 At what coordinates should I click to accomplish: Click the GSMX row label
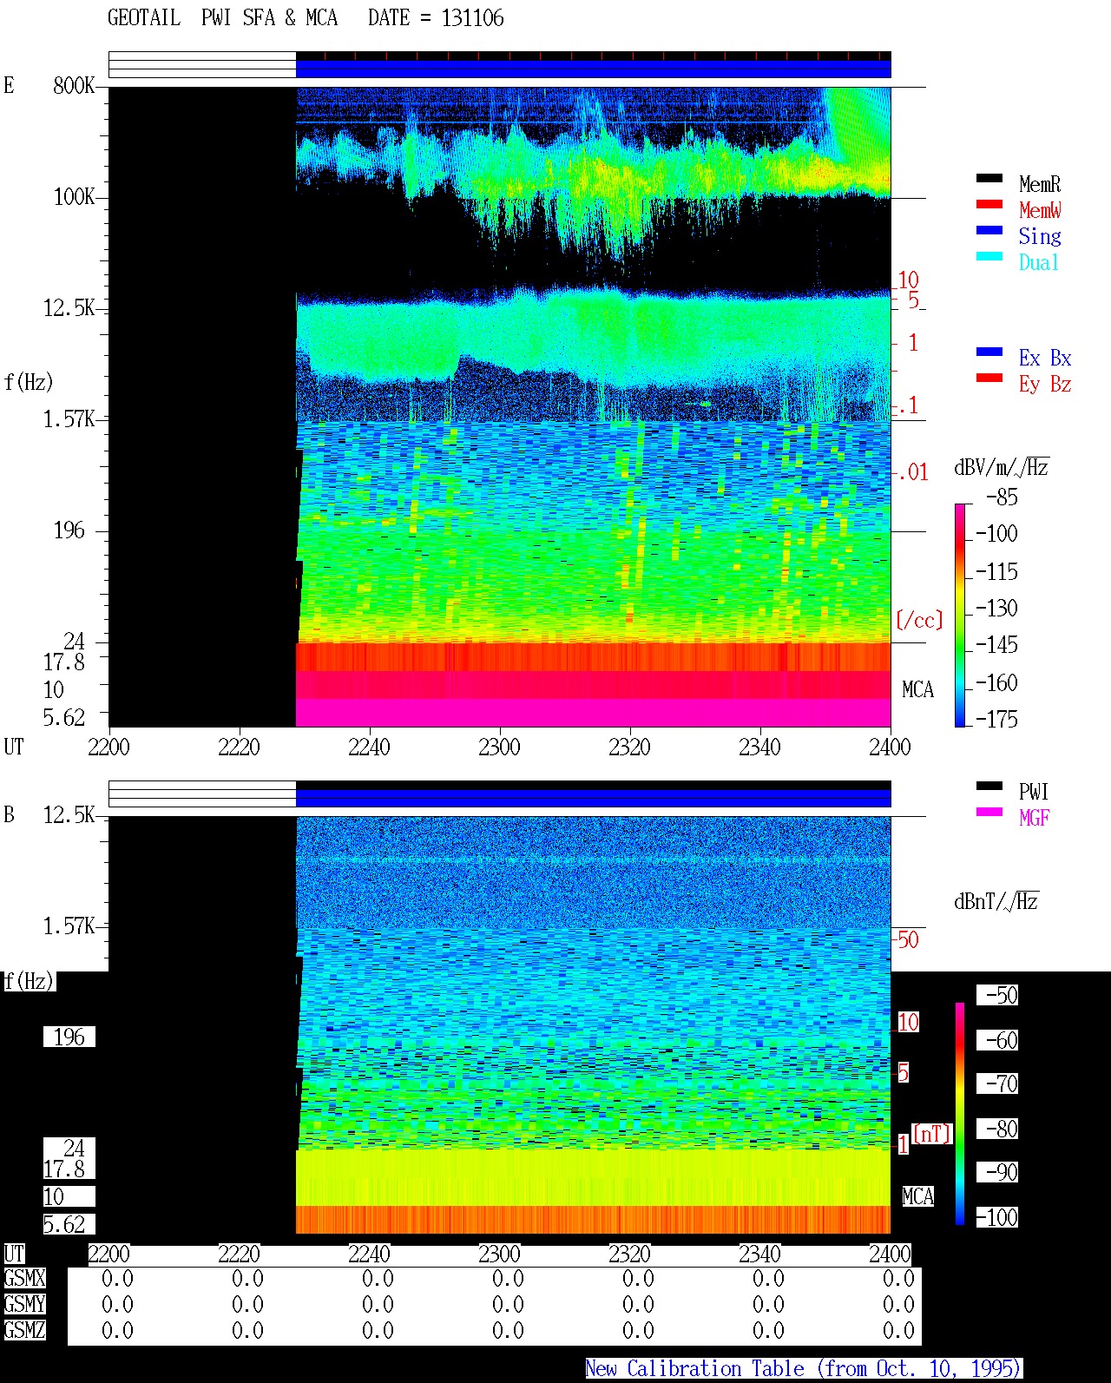point(24,1279)
